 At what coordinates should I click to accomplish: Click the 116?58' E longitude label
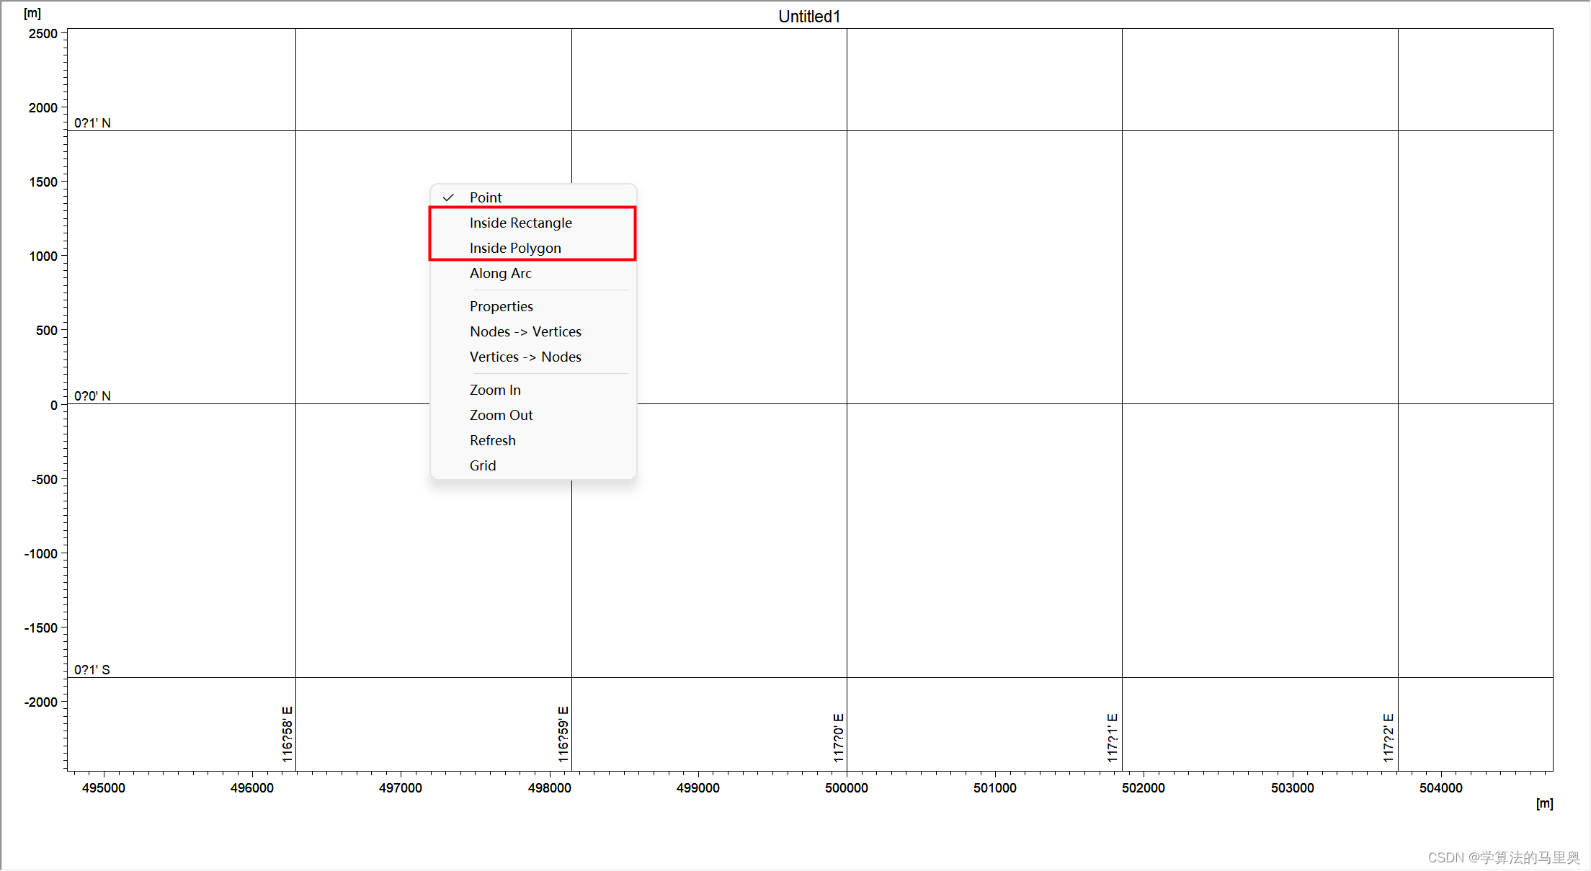point(287,734)
